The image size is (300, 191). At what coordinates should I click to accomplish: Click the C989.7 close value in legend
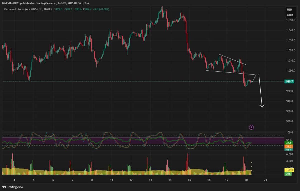[87, 9]
